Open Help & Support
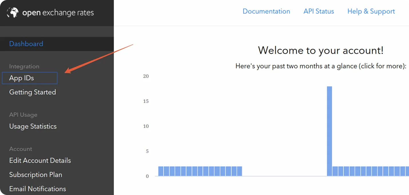The width and height of the screenshot is (409, 195). click(x=371, y=11)
